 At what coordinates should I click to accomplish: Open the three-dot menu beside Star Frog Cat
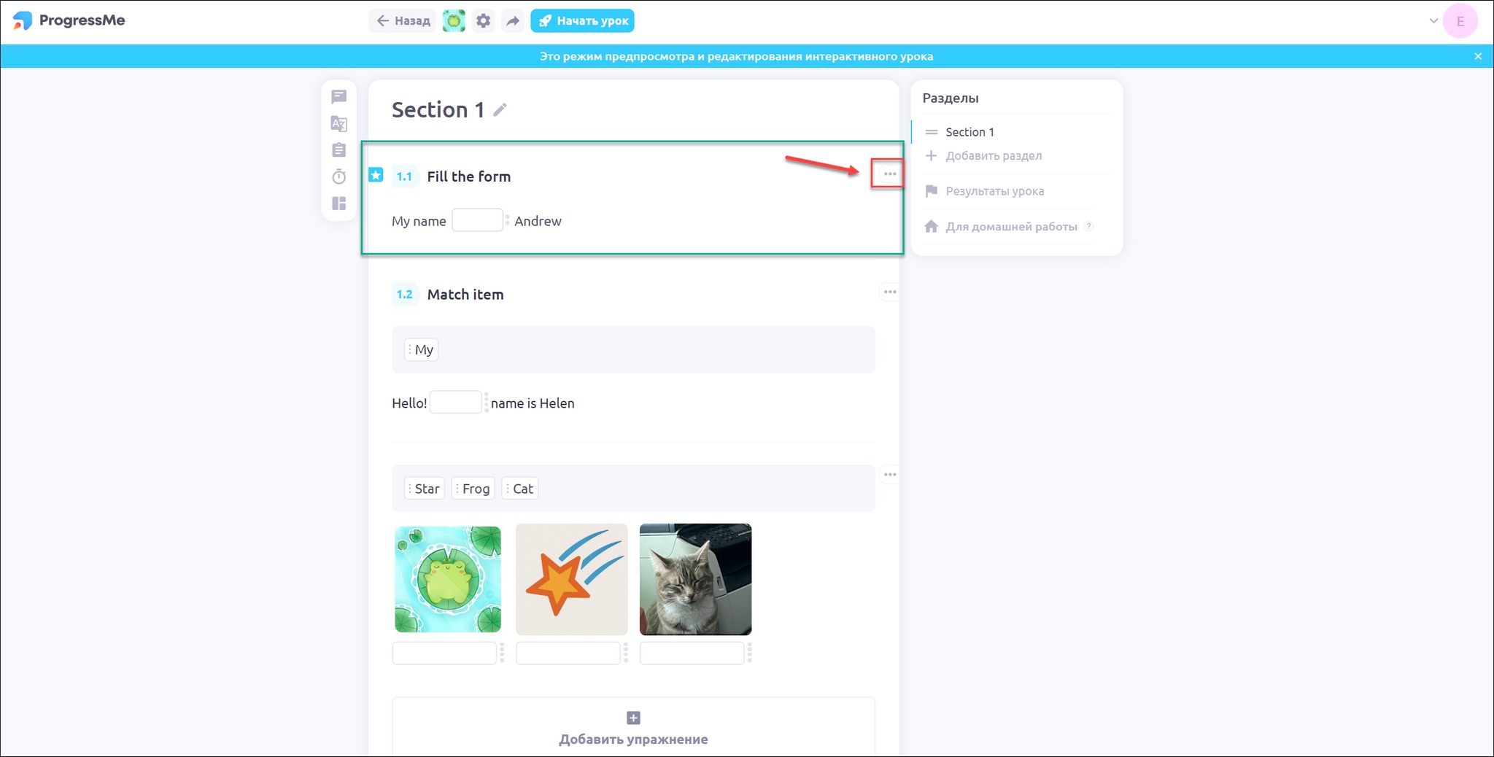click(x=889, y=474)
